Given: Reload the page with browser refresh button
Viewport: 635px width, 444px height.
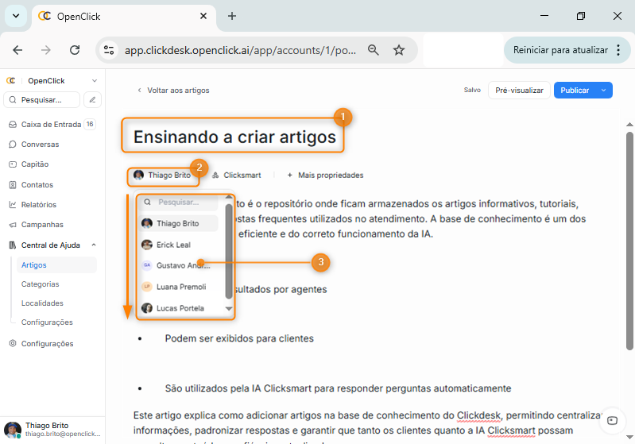Looking at the screenshot, I should click(x=75, y=50).
